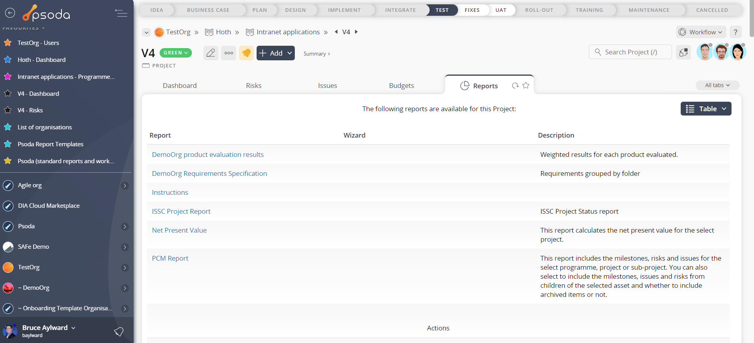Open DemoOrg product evaluation results report
Screen dimensions: 754x343
tap(208, 155)
